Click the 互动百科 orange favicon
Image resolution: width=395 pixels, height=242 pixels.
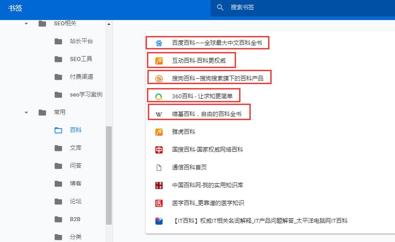coord(159,61)
